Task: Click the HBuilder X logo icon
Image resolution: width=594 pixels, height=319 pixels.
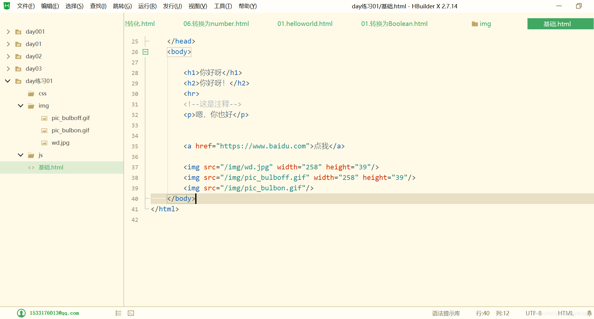Action: pyautogui.click(x=7, y=6)
